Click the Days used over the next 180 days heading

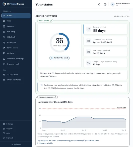point(55,102)
